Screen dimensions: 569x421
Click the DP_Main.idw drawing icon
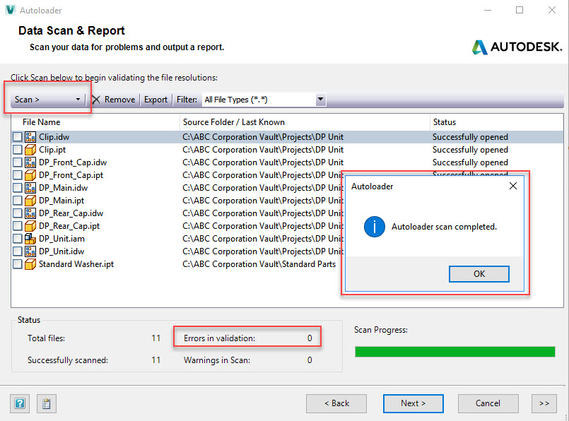click(30, 188)
